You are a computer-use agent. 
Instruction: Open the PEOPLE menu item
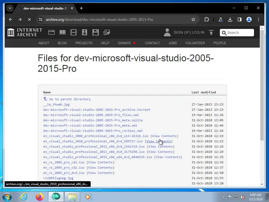coord(220,43)
